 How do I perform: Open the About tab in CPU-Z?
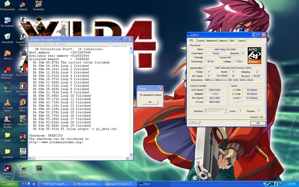241,41
